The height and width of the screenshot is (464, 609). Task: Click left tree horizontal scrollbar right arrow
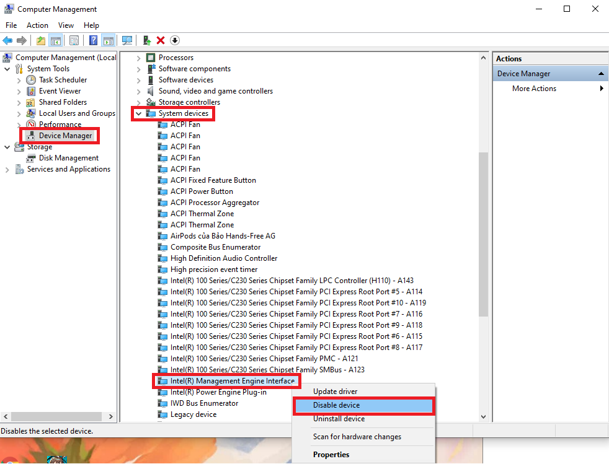[x=110, y=417]
